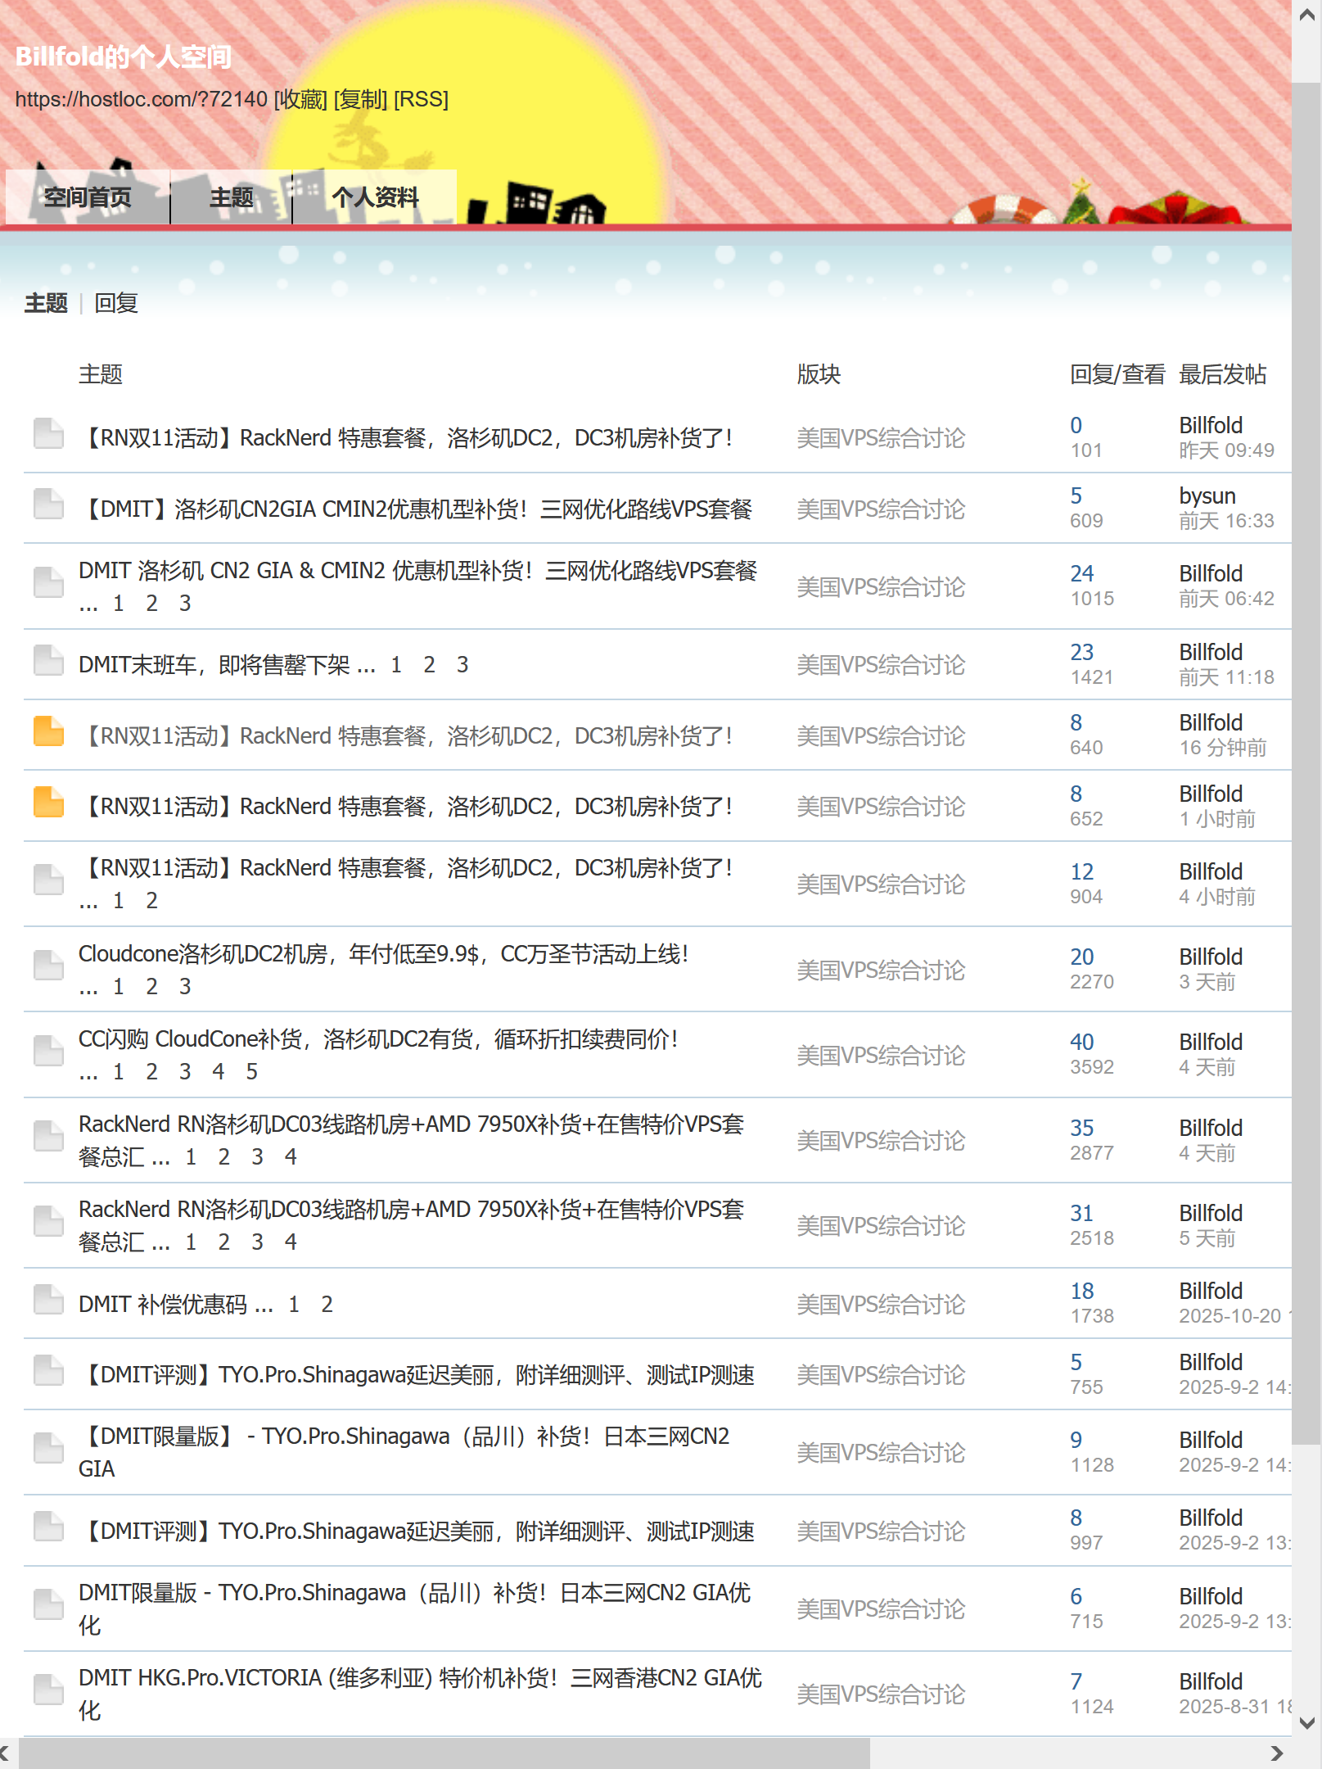Select the 主题 filter beside 回复
This screenshot has height=1769, width=1322.
(x=46, y=303)
